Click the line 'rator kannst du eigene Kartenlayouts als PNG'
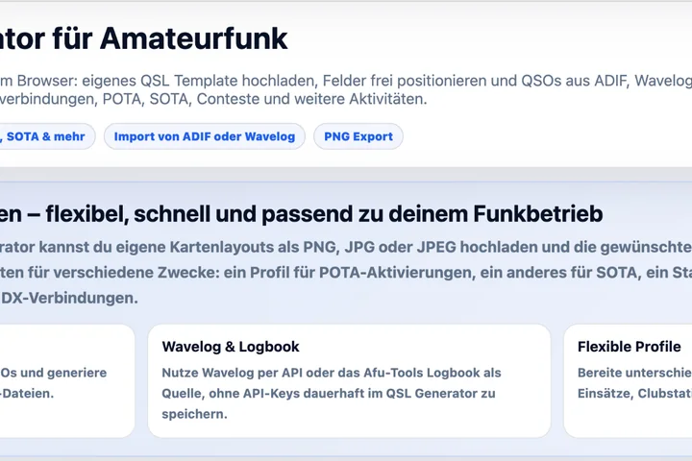This screenshot has width=692, height=461. point(346,247)
